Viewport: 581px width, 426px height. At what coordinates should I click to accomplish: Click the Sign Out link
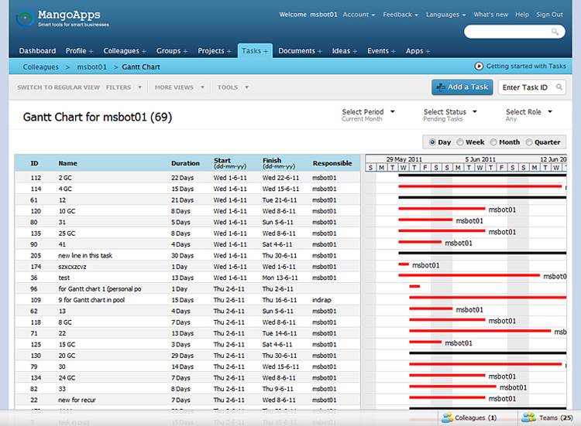click(x=549, y=15)
